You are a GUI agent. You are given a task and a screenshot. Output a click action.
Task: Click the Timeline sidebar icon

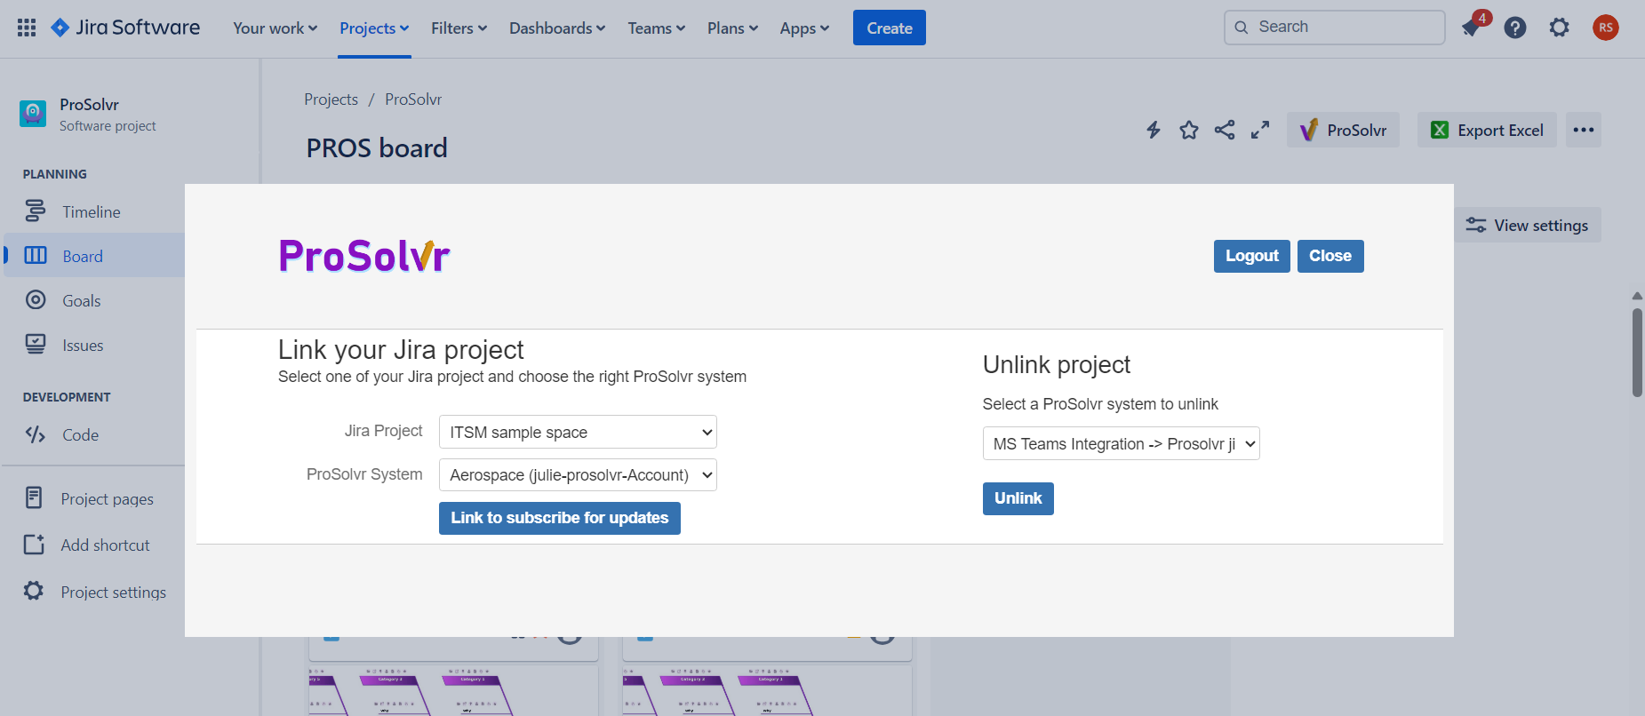click(36, 211)
